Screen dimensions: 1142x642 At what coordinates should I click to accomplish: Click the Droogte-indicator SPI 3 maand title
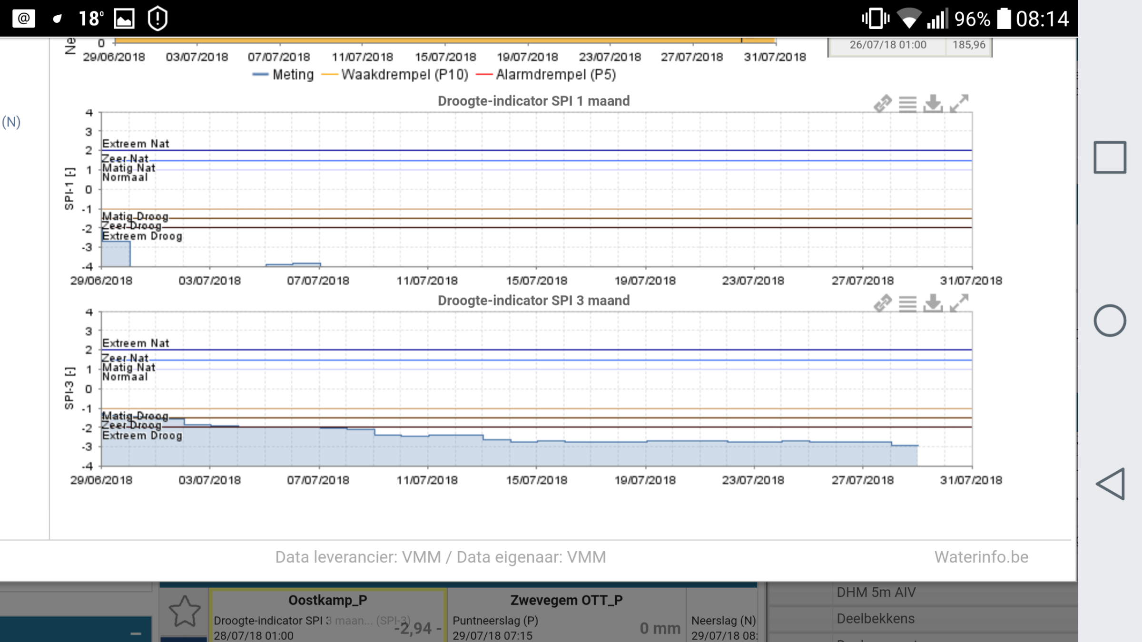[533, 301]
